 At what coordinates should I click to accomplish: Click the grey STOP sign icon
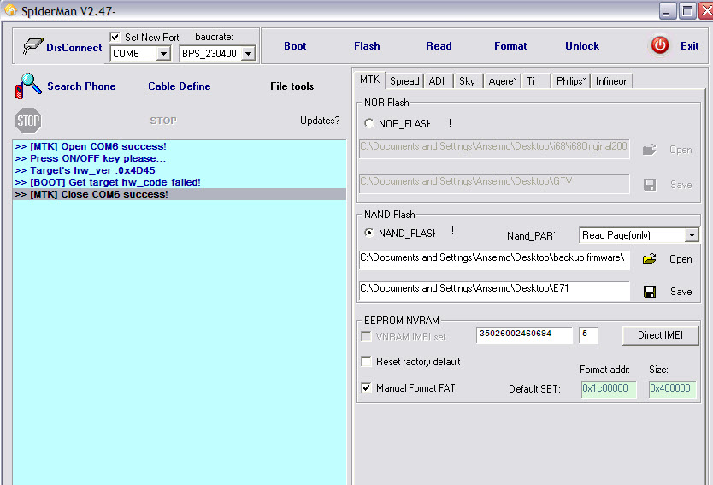pos(28,121)
